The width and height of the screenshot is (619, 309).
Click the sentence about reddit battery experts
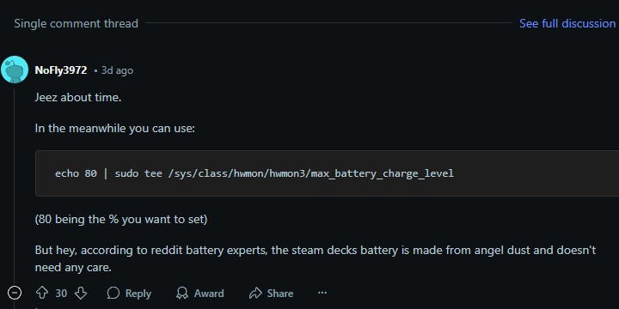pos(315,258)
